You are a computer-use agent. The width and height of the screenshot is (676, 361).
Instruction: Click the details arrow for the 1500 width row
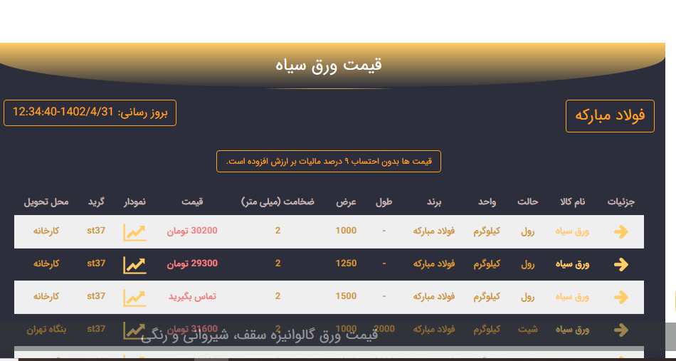coord(620,297)
